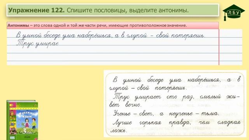Click the 'Упражнение 122.' heading text
The height and width of the screenshot is (140, 249).
coord(37,10)
